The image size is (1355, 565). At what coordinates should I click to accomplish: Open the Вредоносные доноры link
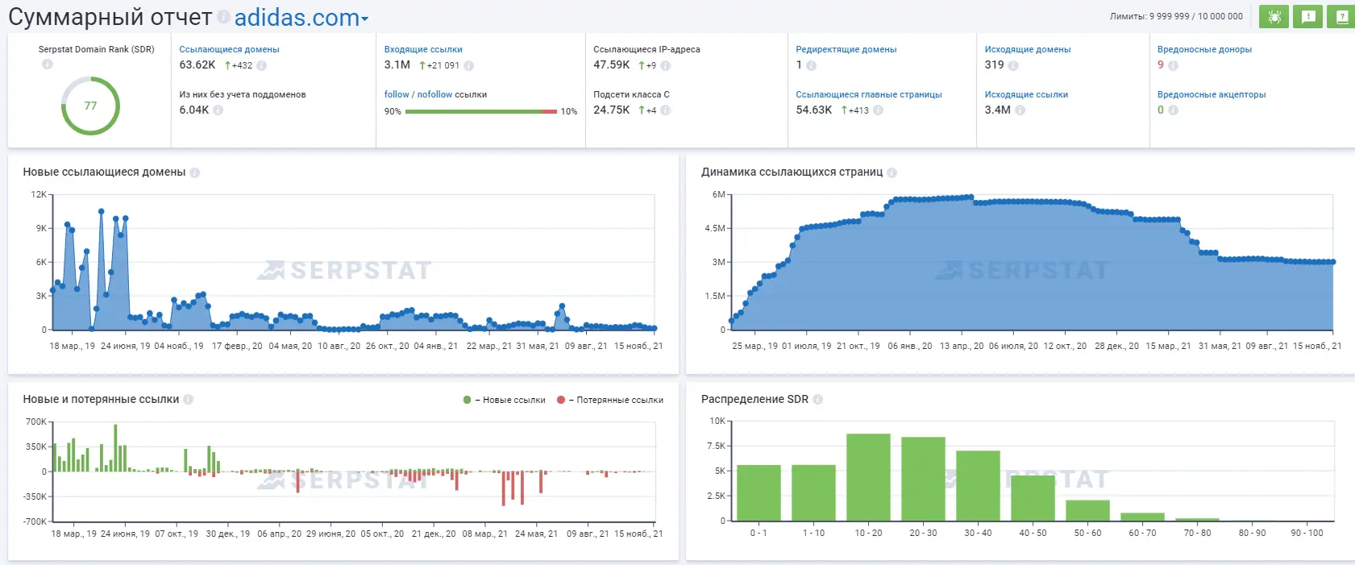(1204, 49)
